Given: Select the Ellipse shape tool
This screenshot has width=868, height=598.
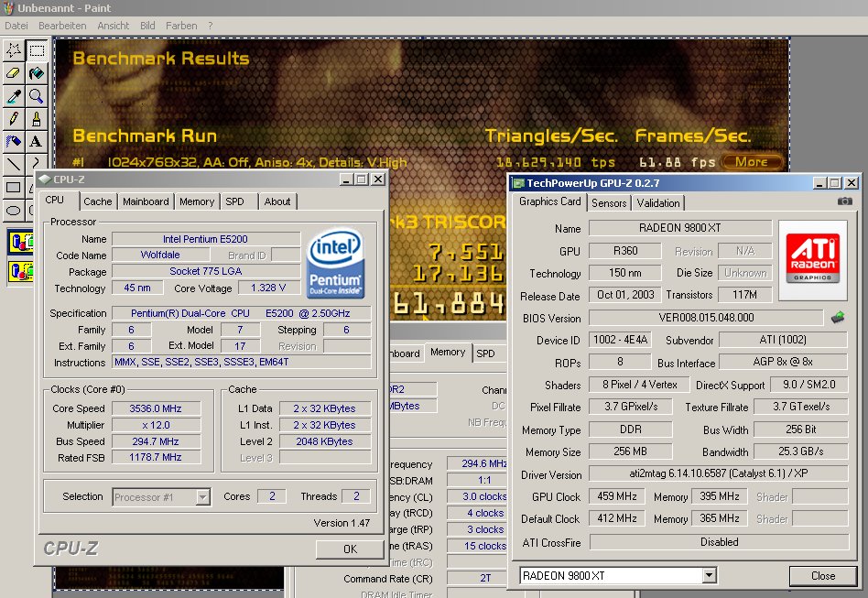Looking at the screenshot, I should pos(14,210).
